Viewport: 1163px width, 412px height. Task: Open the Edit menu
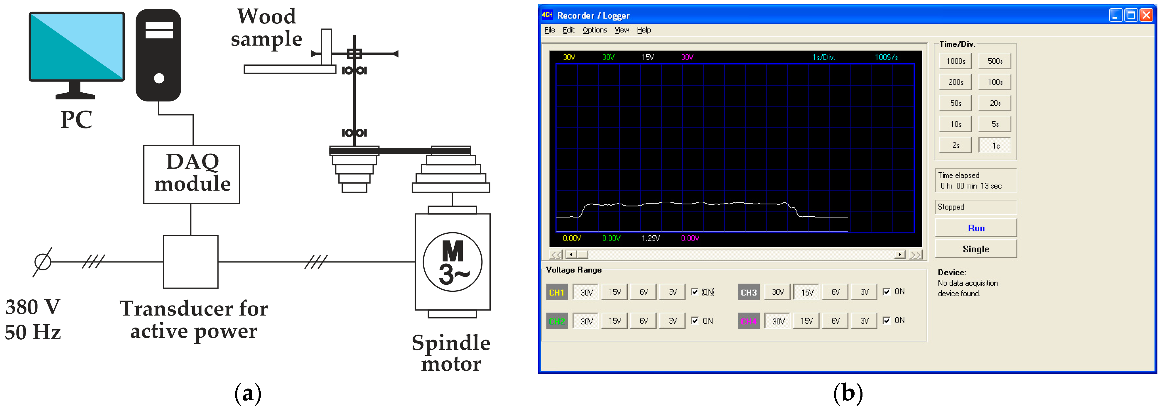pyautogui.click(x=568, y=30)
